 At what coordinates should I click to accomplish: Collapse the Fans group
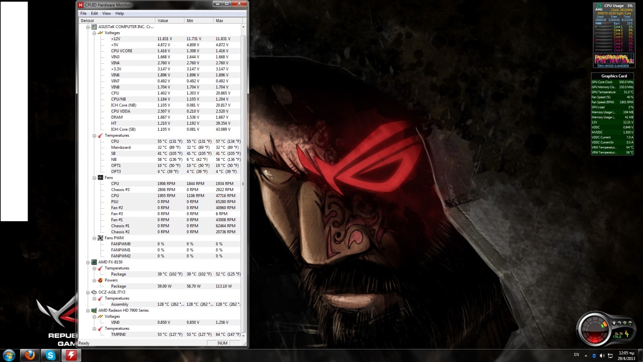(x=94, y=177)
